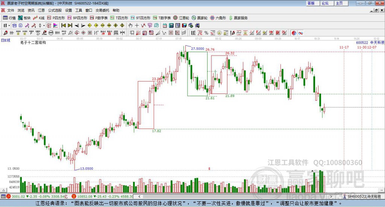The width and height of the screenshot is (385, 207).
Task: Open the 行情 market quotes view
Action: (9, 18)
